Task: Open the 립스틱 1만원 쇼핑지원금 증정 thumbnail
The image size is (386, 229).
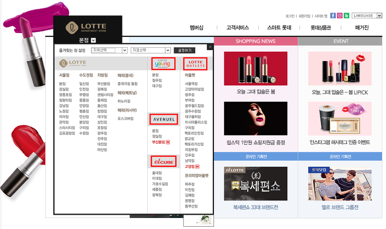Action: pos(255,118)
